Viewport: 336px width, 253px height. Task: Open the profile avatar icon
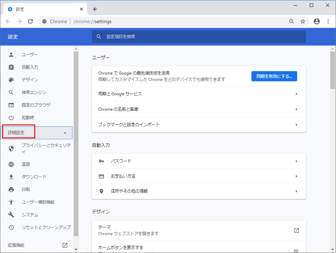pos(317,21)
